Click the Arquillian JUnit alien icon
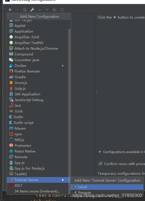The image size is (145, 201). pos(11,37)
